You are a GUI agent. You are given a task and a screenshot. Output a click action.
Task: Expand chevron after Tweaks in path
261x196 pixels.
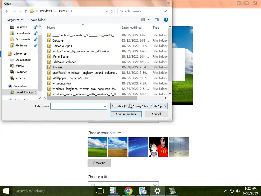pyautogui.click(x=72, y=11)
